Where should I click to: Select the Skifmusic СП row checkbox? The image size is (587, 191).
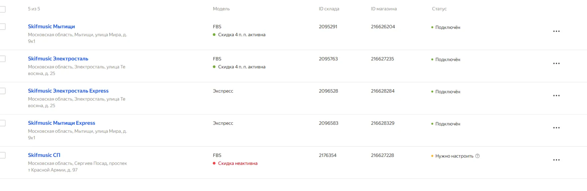coord(3,155)
